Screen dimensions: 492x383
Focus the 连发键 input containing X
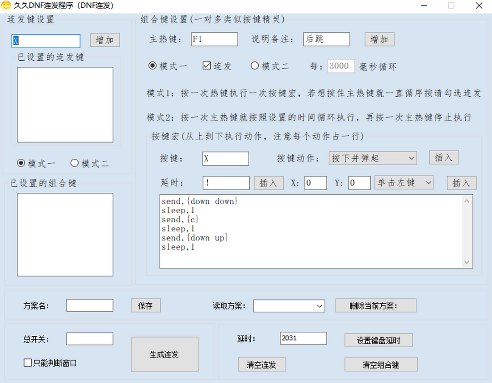(46, 41)
